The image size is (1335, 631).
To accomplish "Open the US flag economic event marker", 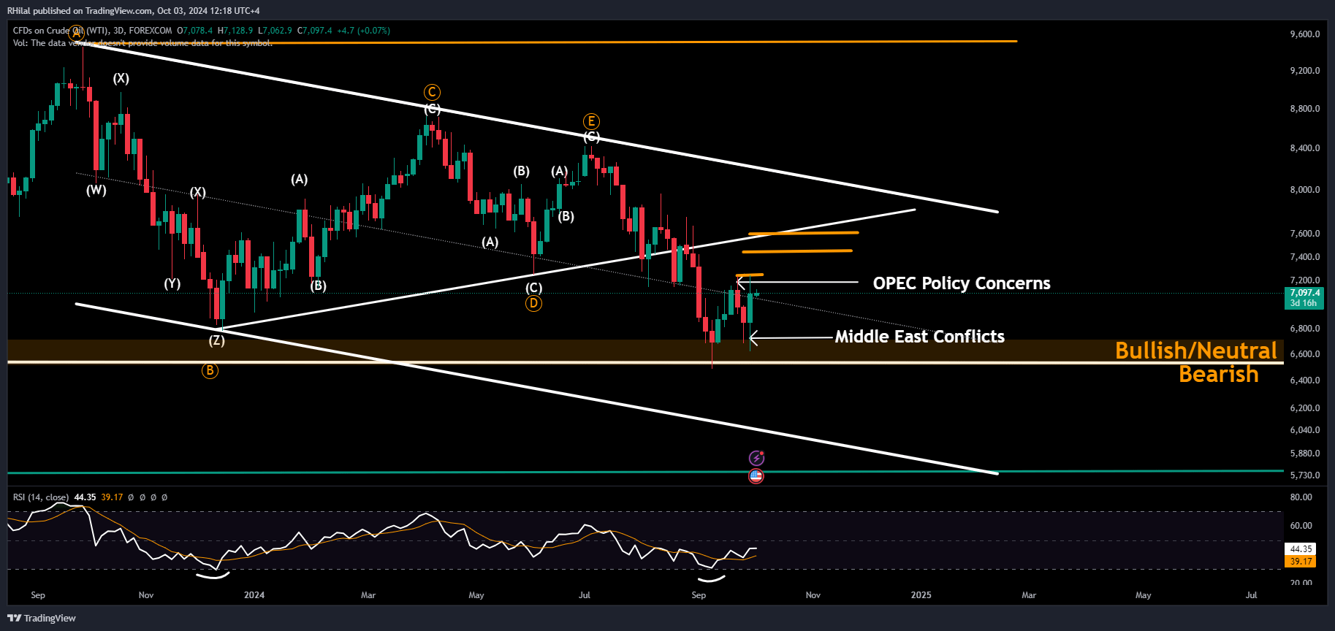I will 756,476.
